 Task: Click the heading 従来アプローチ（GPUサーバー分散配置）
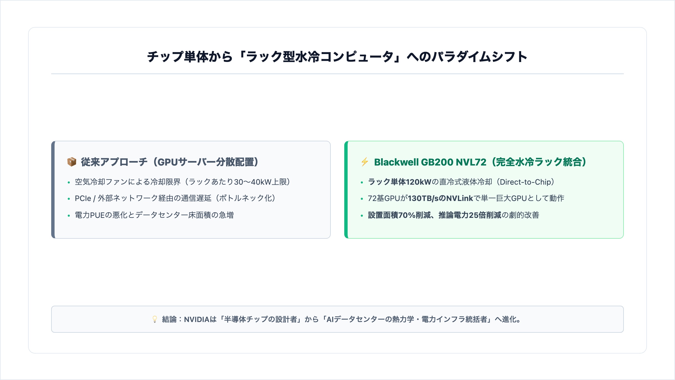170,162
